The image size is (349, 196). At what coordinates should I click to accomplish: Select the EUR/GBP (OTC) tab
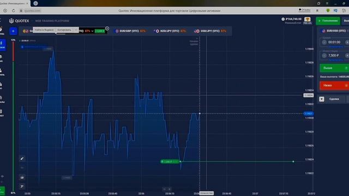click(130, 31)
